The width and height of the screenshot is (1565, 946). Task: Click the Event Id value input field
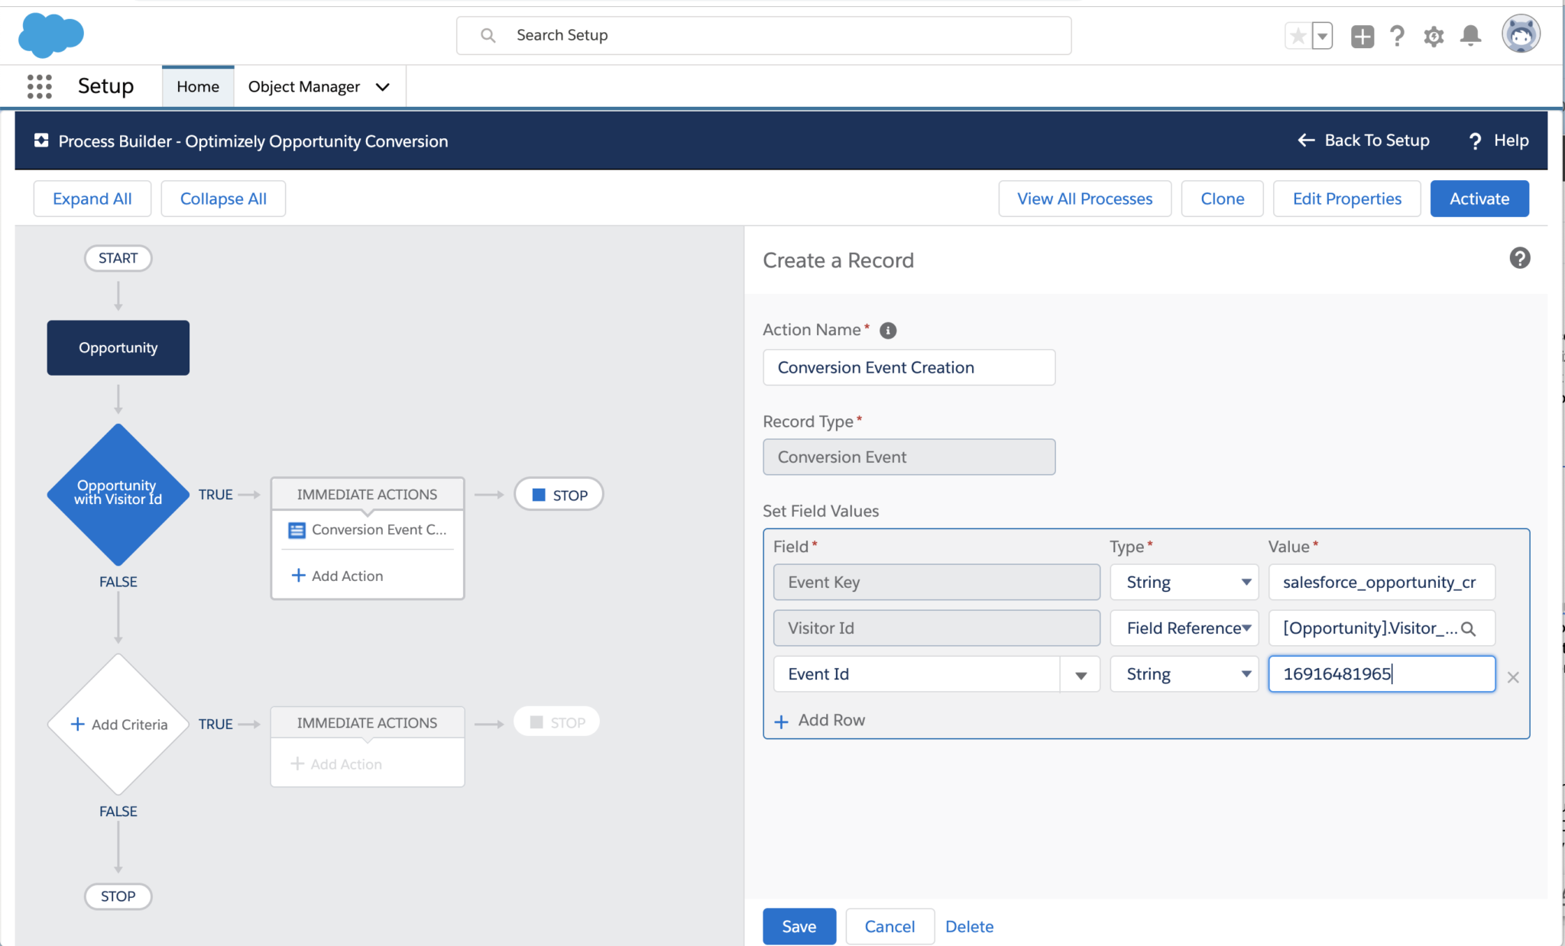coord(1381,673)
